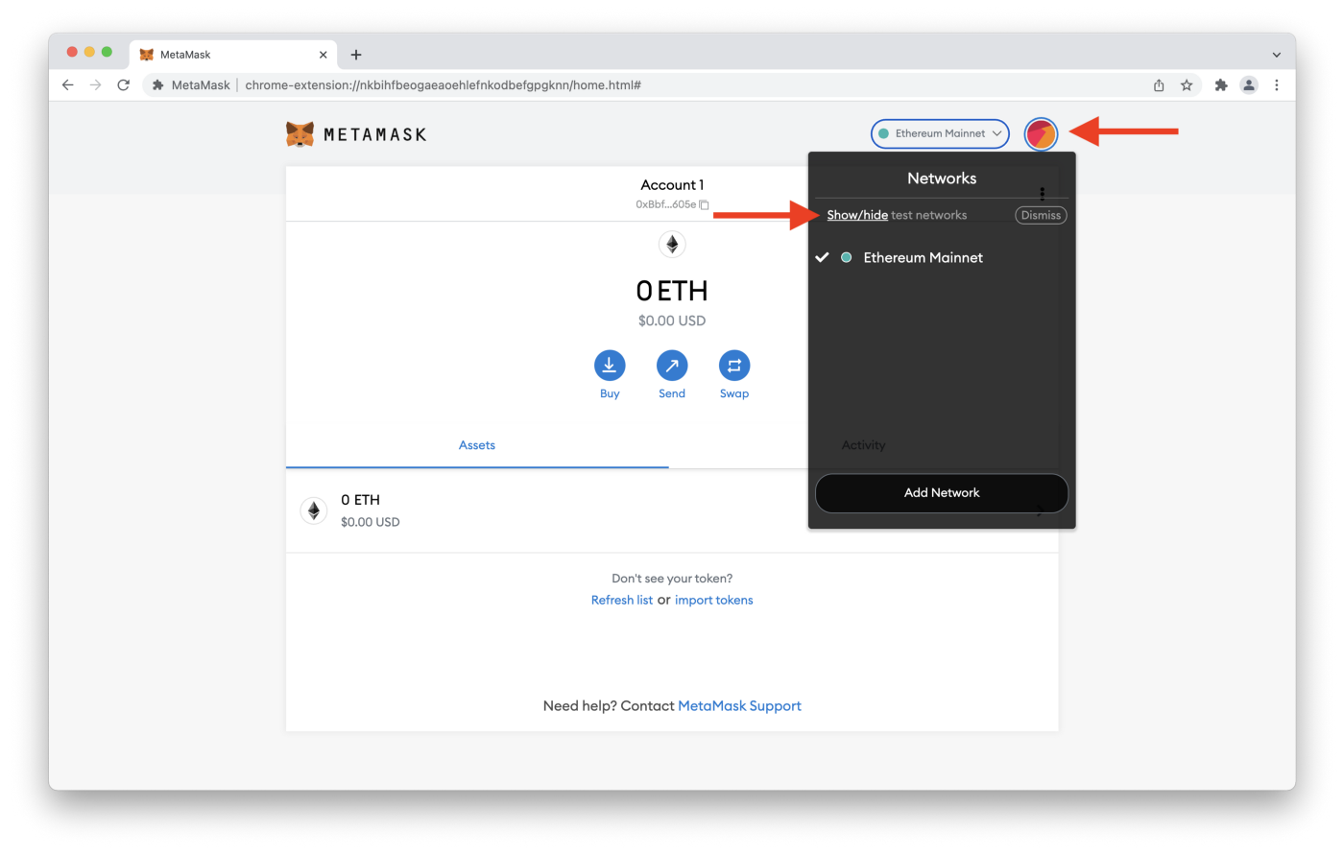Switch to the Assets tab
The image size is (1344, 854).
pos(477,445)
